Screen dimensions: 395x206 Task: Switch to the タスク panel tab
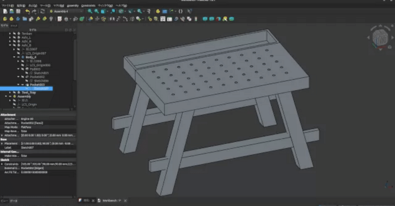coord(14,26)
